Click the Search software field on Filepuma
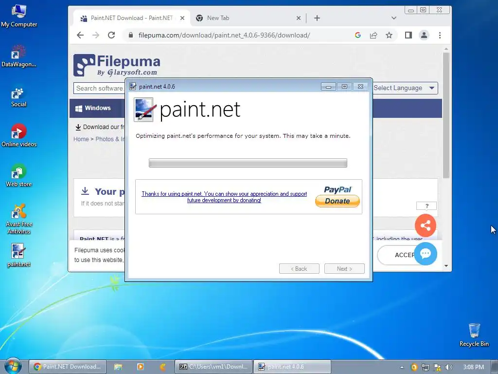Screen dimensions: 498x374 pyautogui.click(x=99, y=88)
